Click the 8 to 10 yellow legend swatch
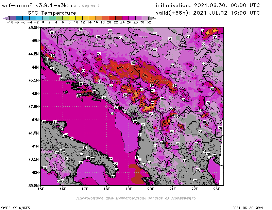The width and height of the screenshot is (272, 210). click(72, 18)
